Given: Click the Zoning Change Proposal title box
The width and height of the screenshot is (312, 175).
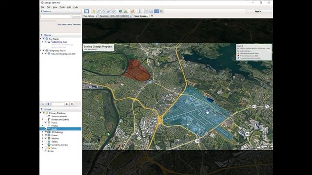Looking at the screenshot, I should point(98,48).
